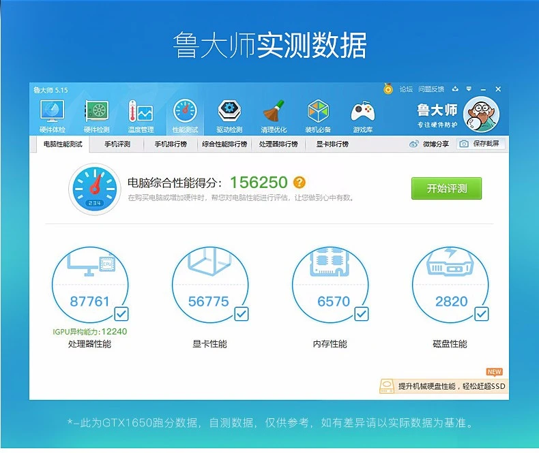Click the disk drive performance icon
Screen dimensions: 539x453
pos(450,262)
